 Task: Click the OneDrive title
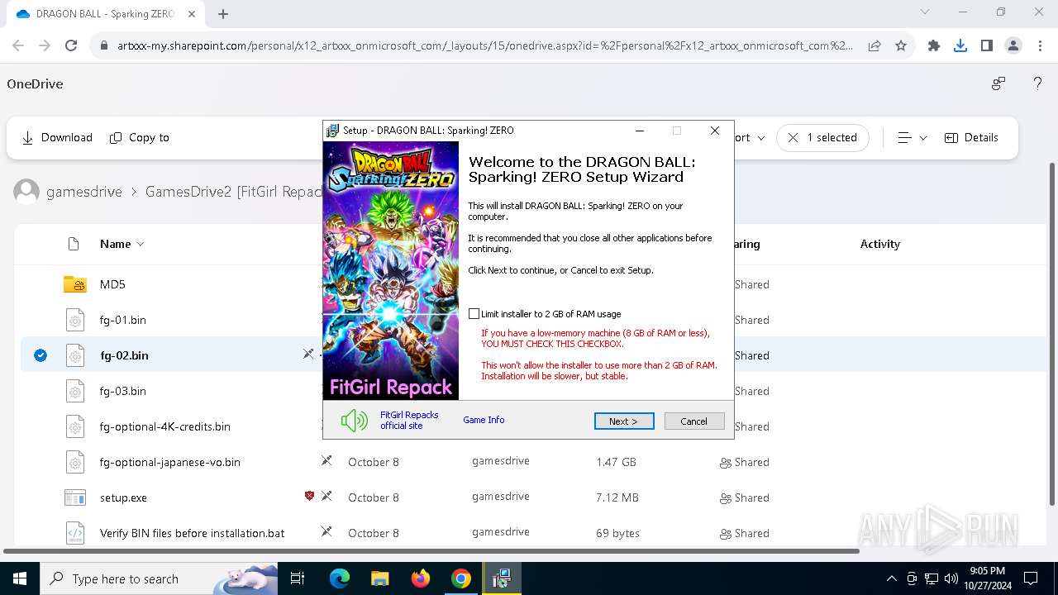[35, 83]
